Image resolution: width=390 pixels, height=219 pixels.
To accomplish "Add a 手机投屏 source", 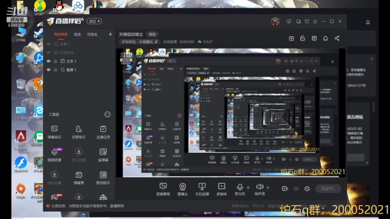I will coord(202,189).
